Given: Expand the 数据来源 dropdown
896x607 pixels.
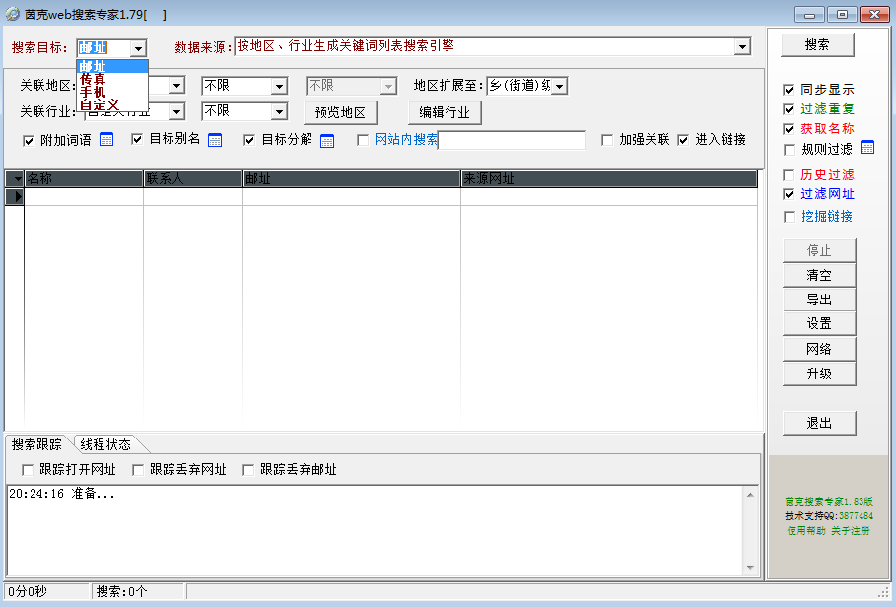Looking at the screenshot, I should 742,47.
